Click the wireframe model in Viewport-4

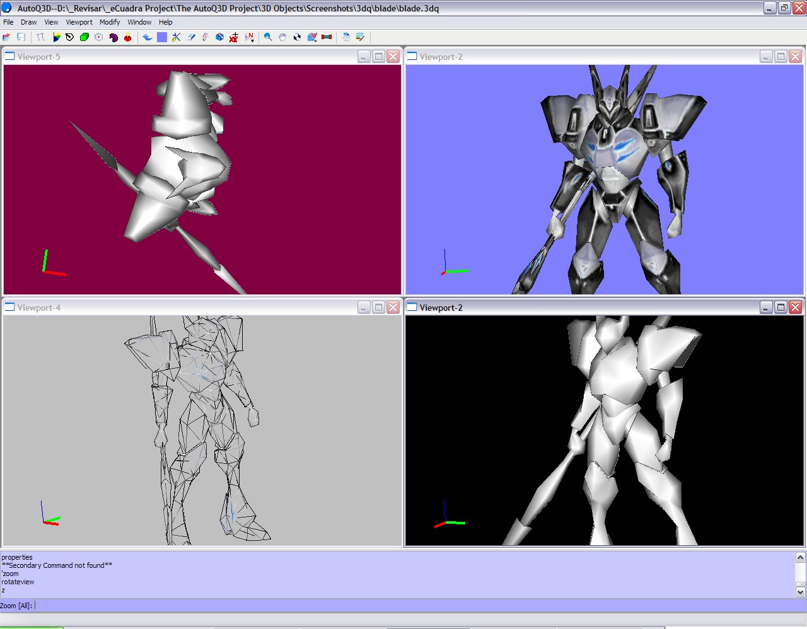[199, 429]
